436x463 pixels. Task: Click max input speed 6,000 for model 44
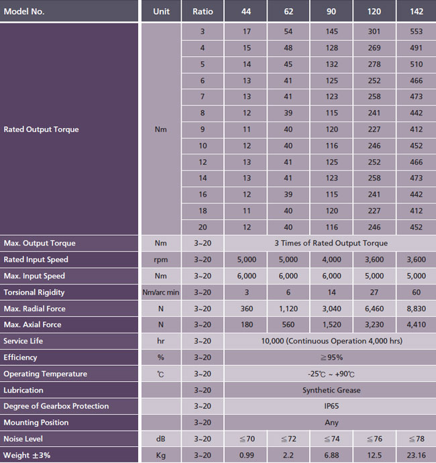[x=246, y=276]
